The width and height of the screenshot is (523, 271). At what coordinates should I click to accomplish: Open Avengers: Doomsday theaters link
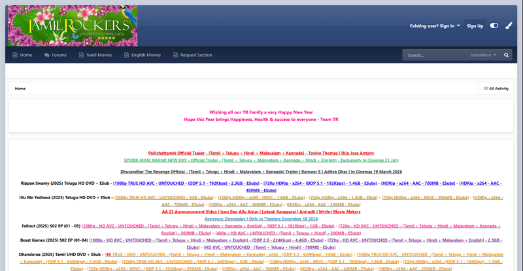click(261, 219)
